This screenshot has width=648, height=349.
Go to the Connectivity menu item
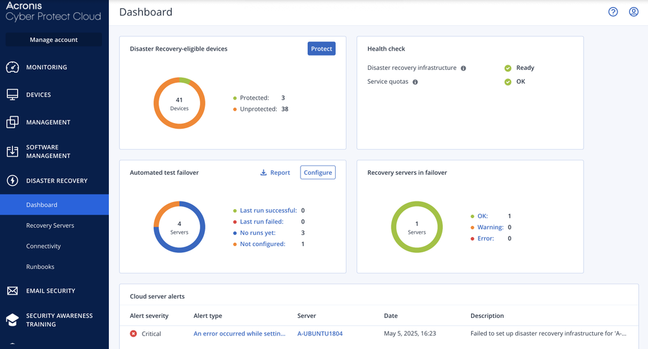[43, 246]
